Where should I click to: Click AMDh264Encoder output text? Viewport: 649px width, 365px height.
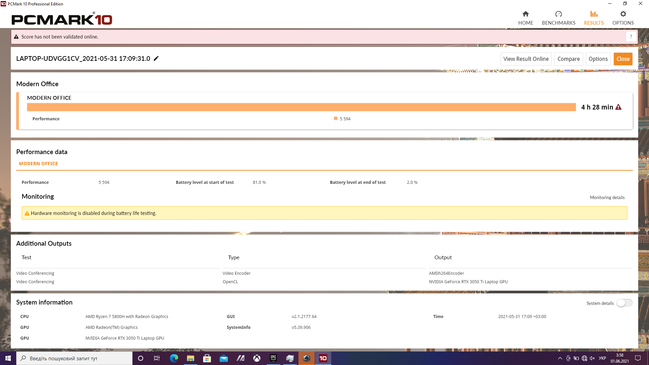click(446, 273)
